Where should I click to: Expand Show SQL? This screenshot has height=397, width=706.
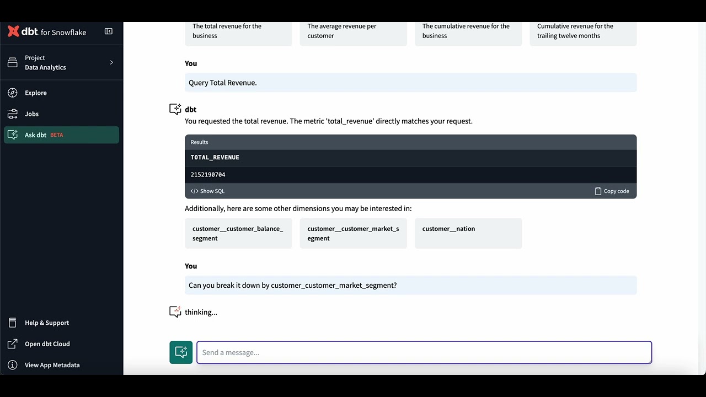tap(207, 191)
